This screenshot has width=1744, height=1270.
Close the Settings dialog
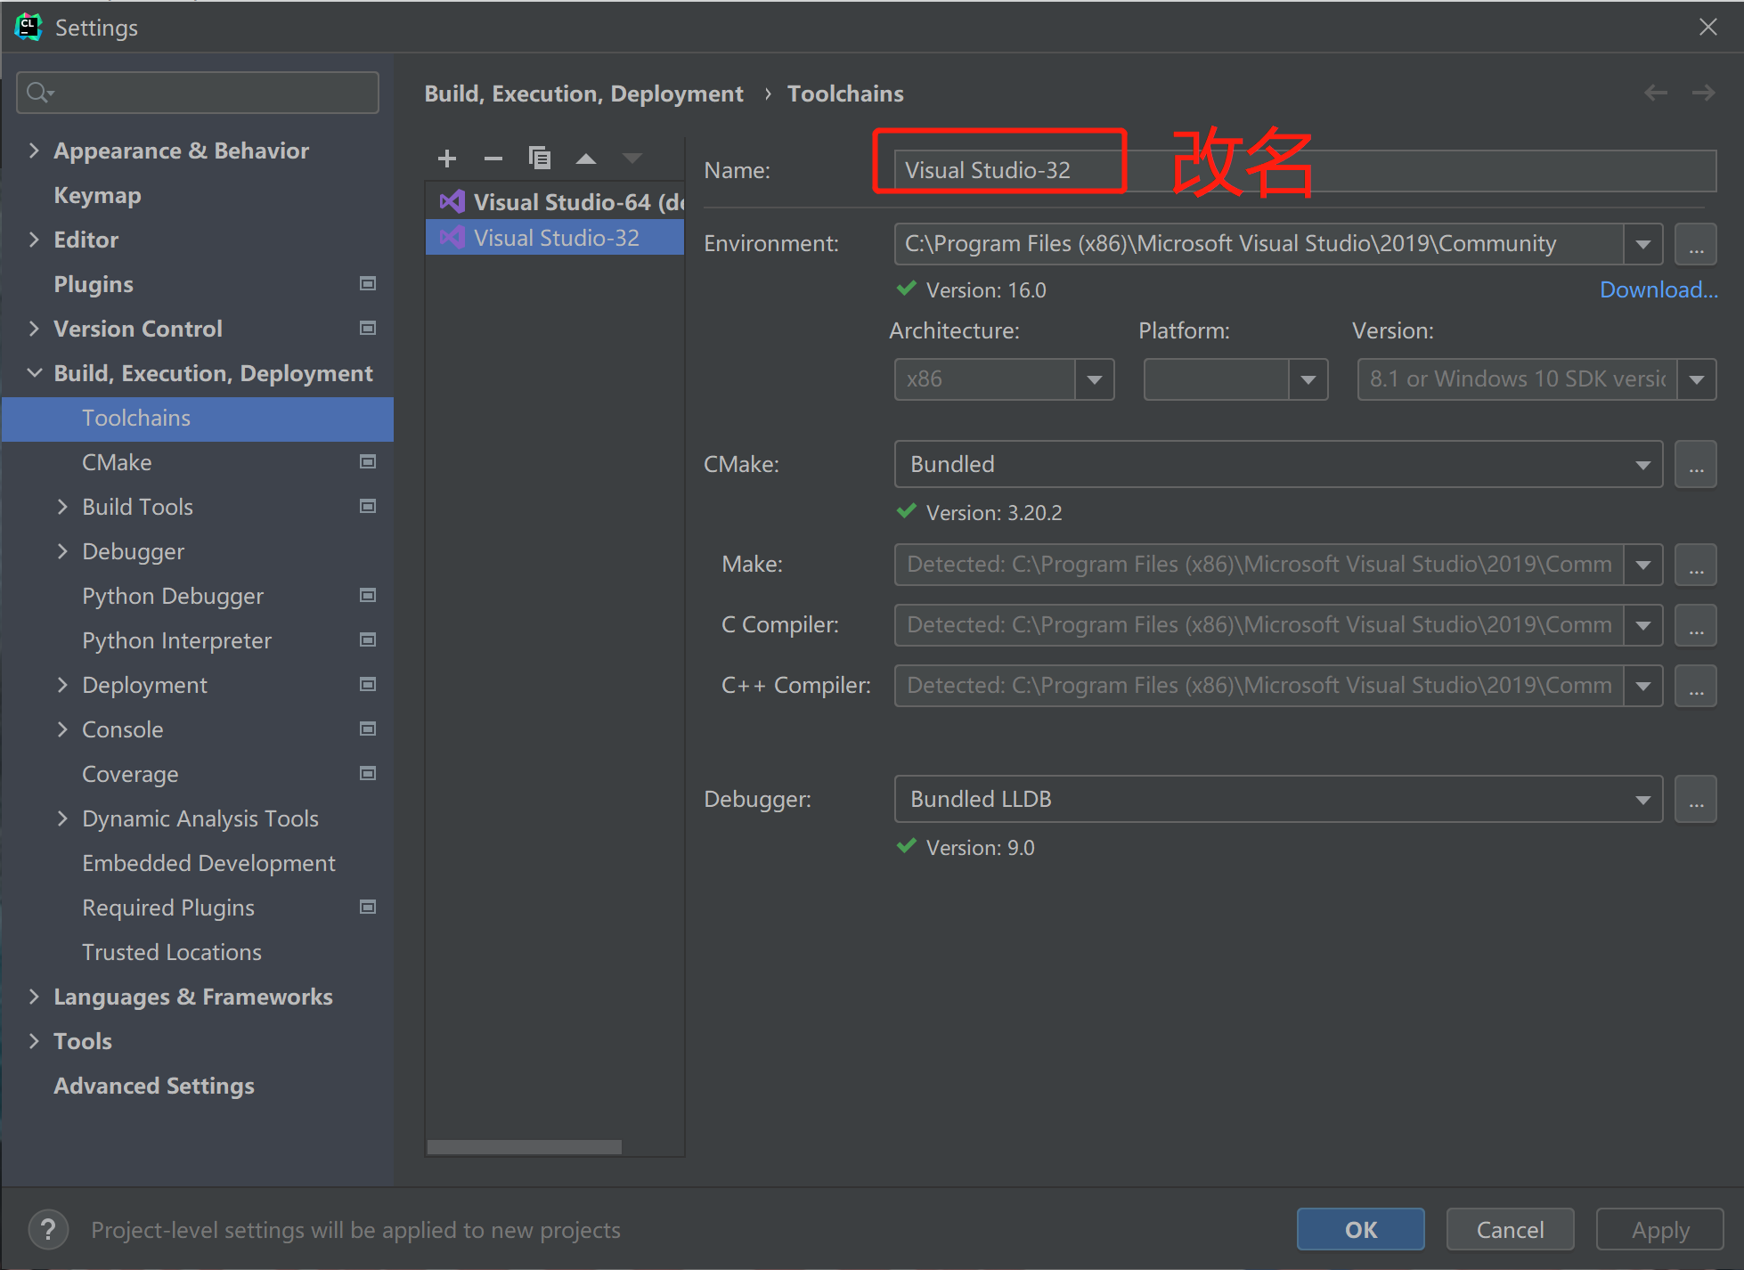[1707, 27]
